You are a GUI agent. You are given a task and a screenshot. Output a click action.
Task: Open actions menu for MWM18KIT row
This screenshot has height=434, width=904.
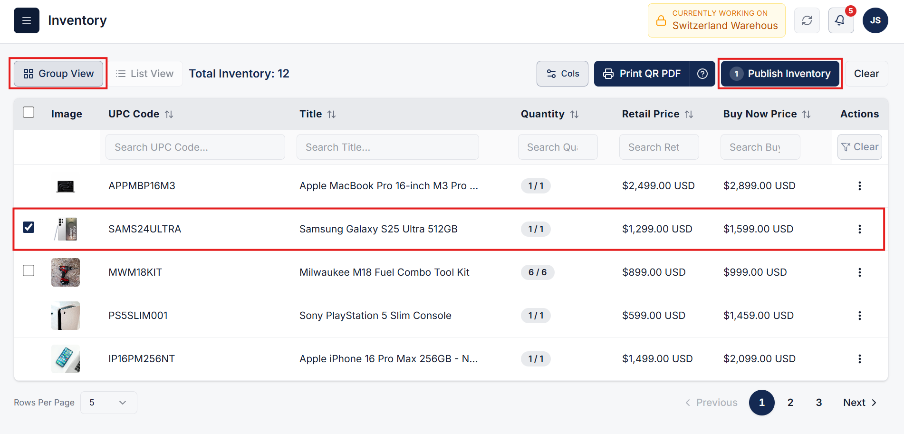tap(860, 272)
